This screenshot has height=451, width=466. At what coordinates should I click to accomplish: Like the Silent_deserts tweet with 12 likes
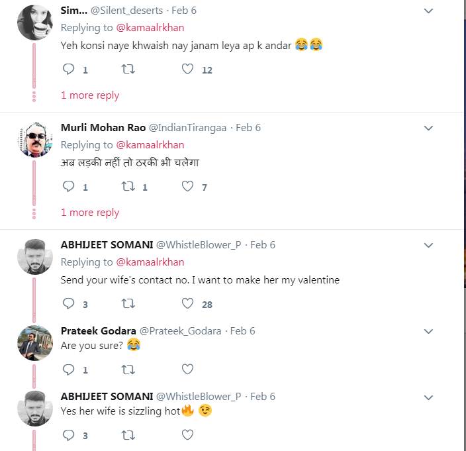tap(187, 70)
